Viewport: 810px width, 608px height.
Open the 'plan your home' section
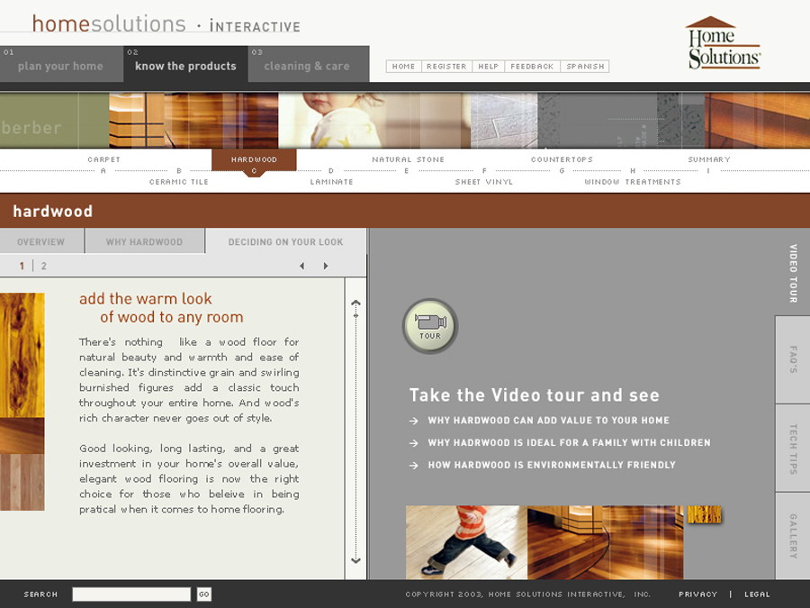(61, 64)
